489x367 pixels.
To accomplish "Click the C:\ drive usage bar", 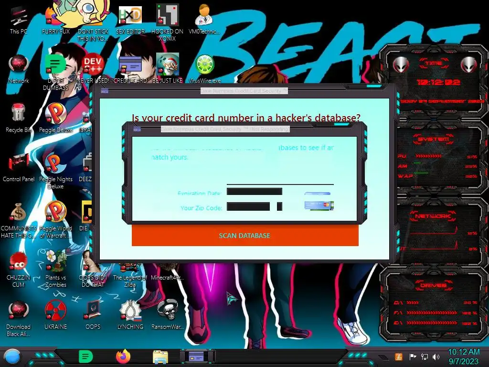I will [x=412, y=302].
